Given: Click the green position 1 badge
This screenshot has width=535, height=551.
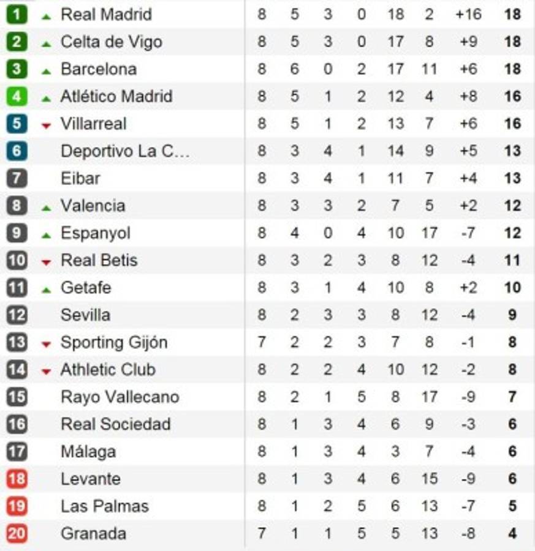Looking at the screenshot, I should (17, 14).
